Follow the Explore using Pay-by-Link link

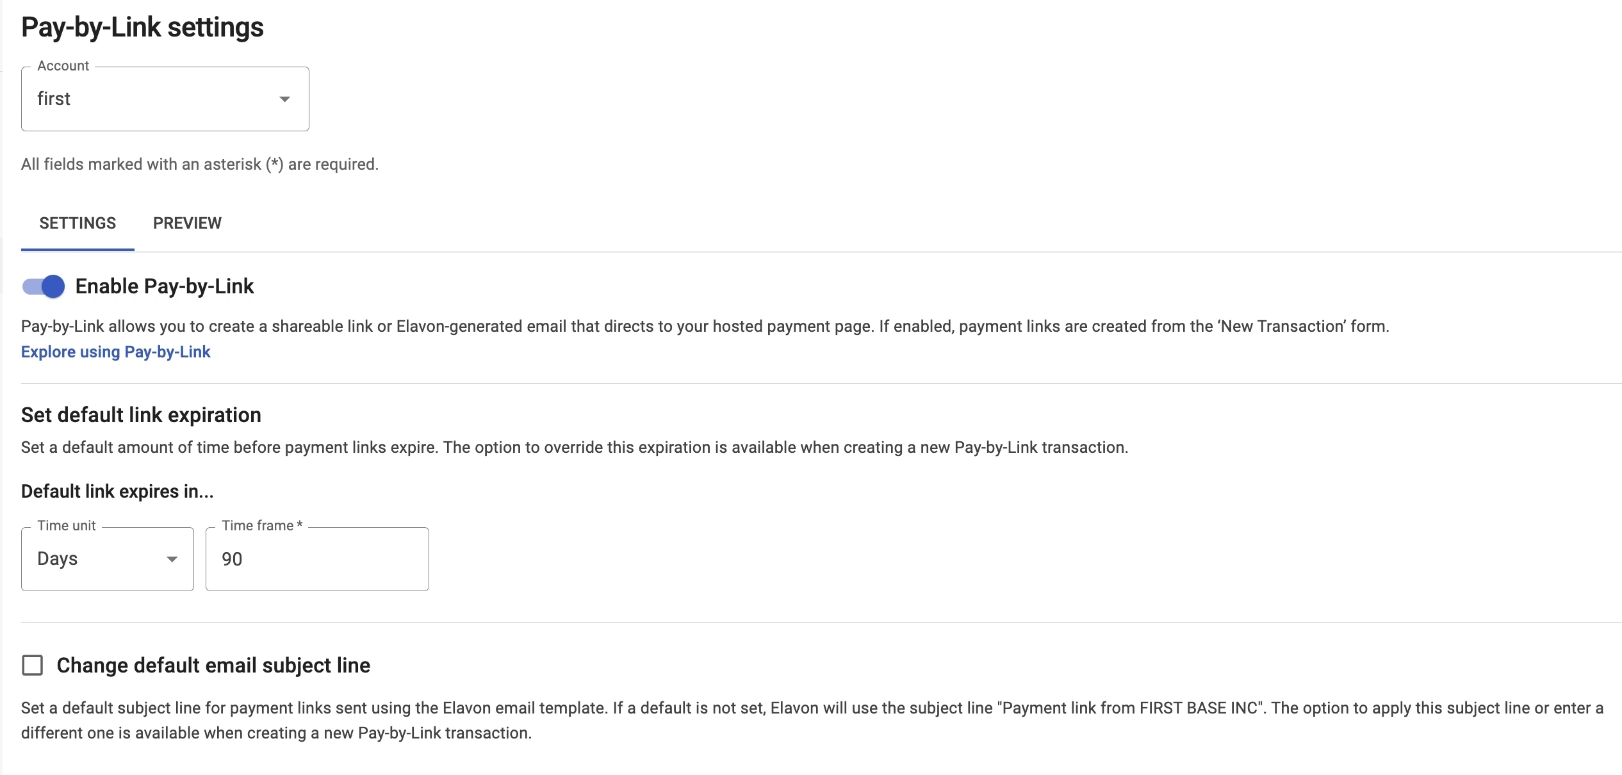pyautogui.click(x=116, y=352)
